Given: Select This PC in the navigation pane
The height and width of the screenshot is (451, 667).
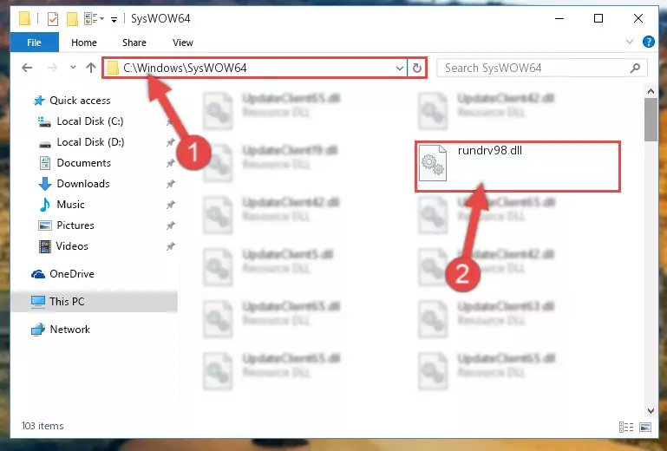Looking at the screenshot, I should [x=67, y=302].
